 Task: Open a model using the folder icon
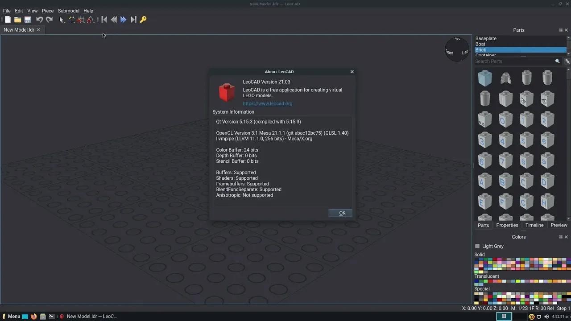click(17, 19)
